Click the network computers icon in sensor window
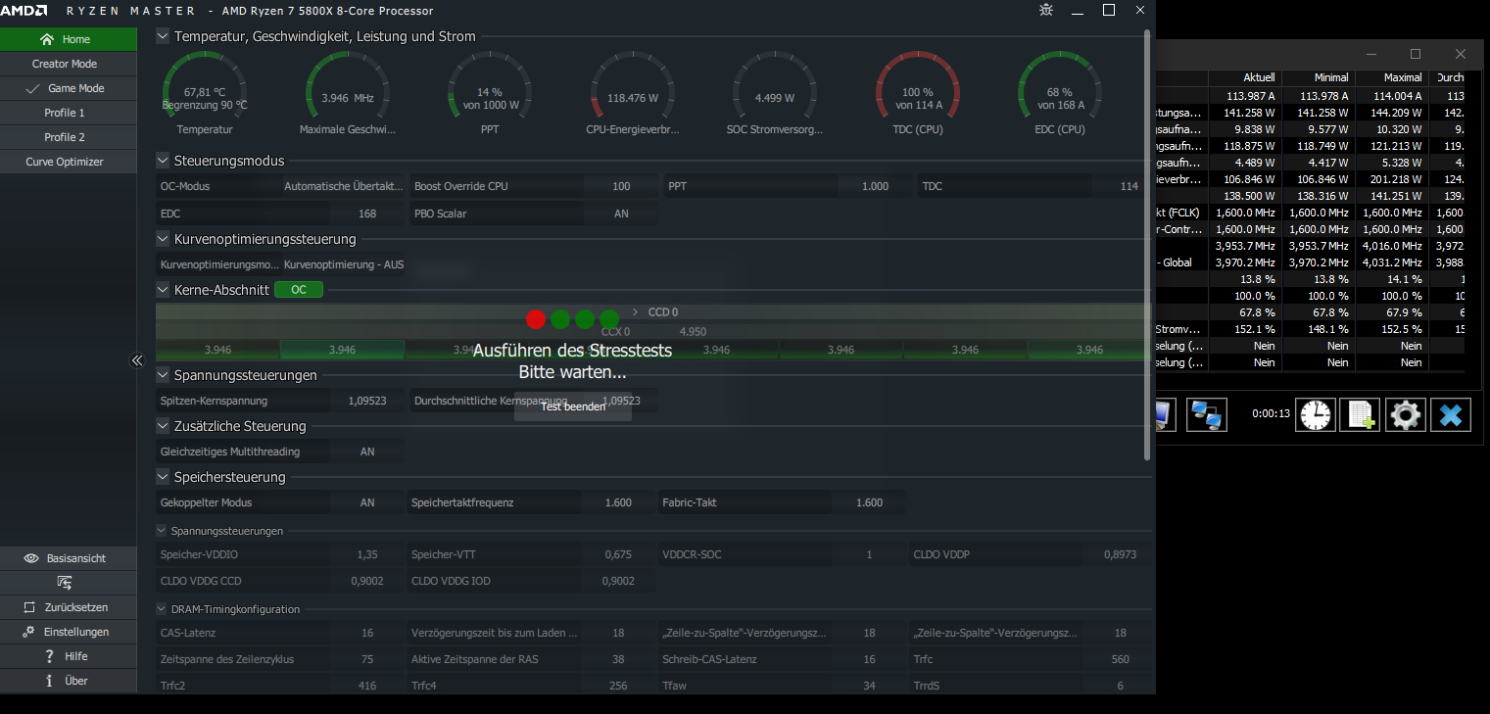Viewport: 1490px width, 714px height. click(1207, 414)
